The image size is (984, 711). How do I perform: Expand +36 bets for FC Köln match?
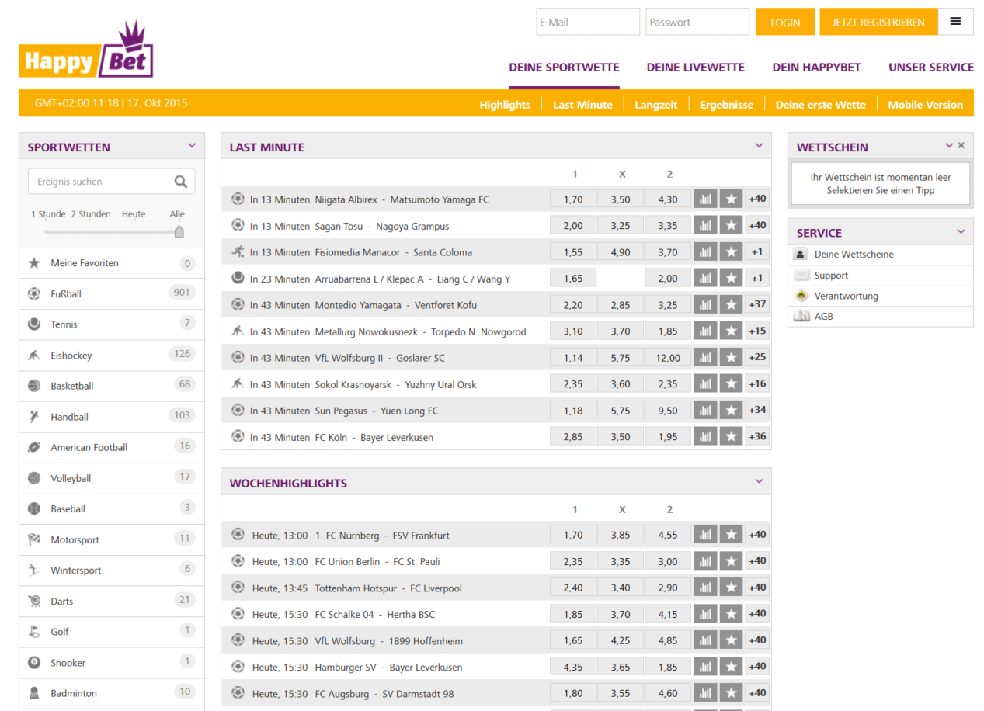coord(757,437)
